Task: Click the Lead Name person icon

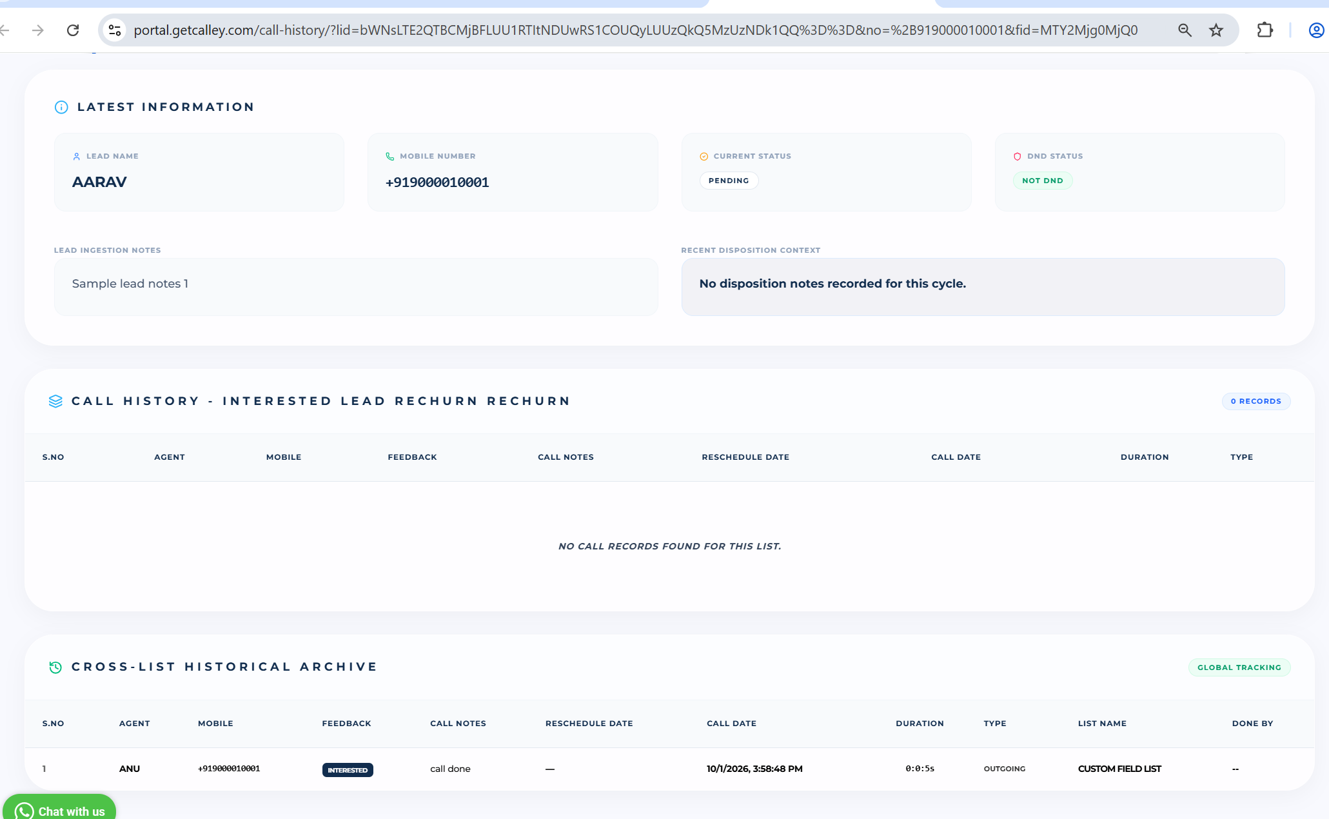Action: (77, 157)
